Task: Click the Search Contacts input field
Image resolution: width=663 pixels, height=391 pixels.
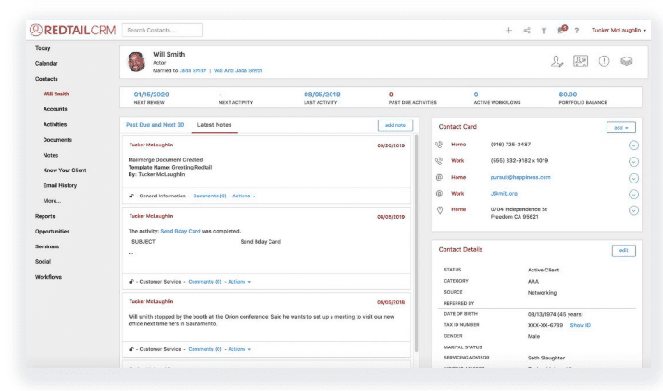Action: click(x=162, y=30)
